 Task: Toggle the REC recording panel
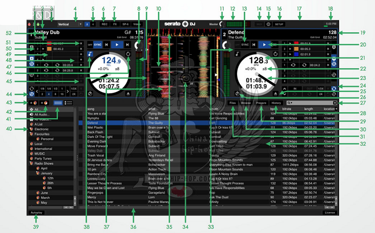pos(105,23)
